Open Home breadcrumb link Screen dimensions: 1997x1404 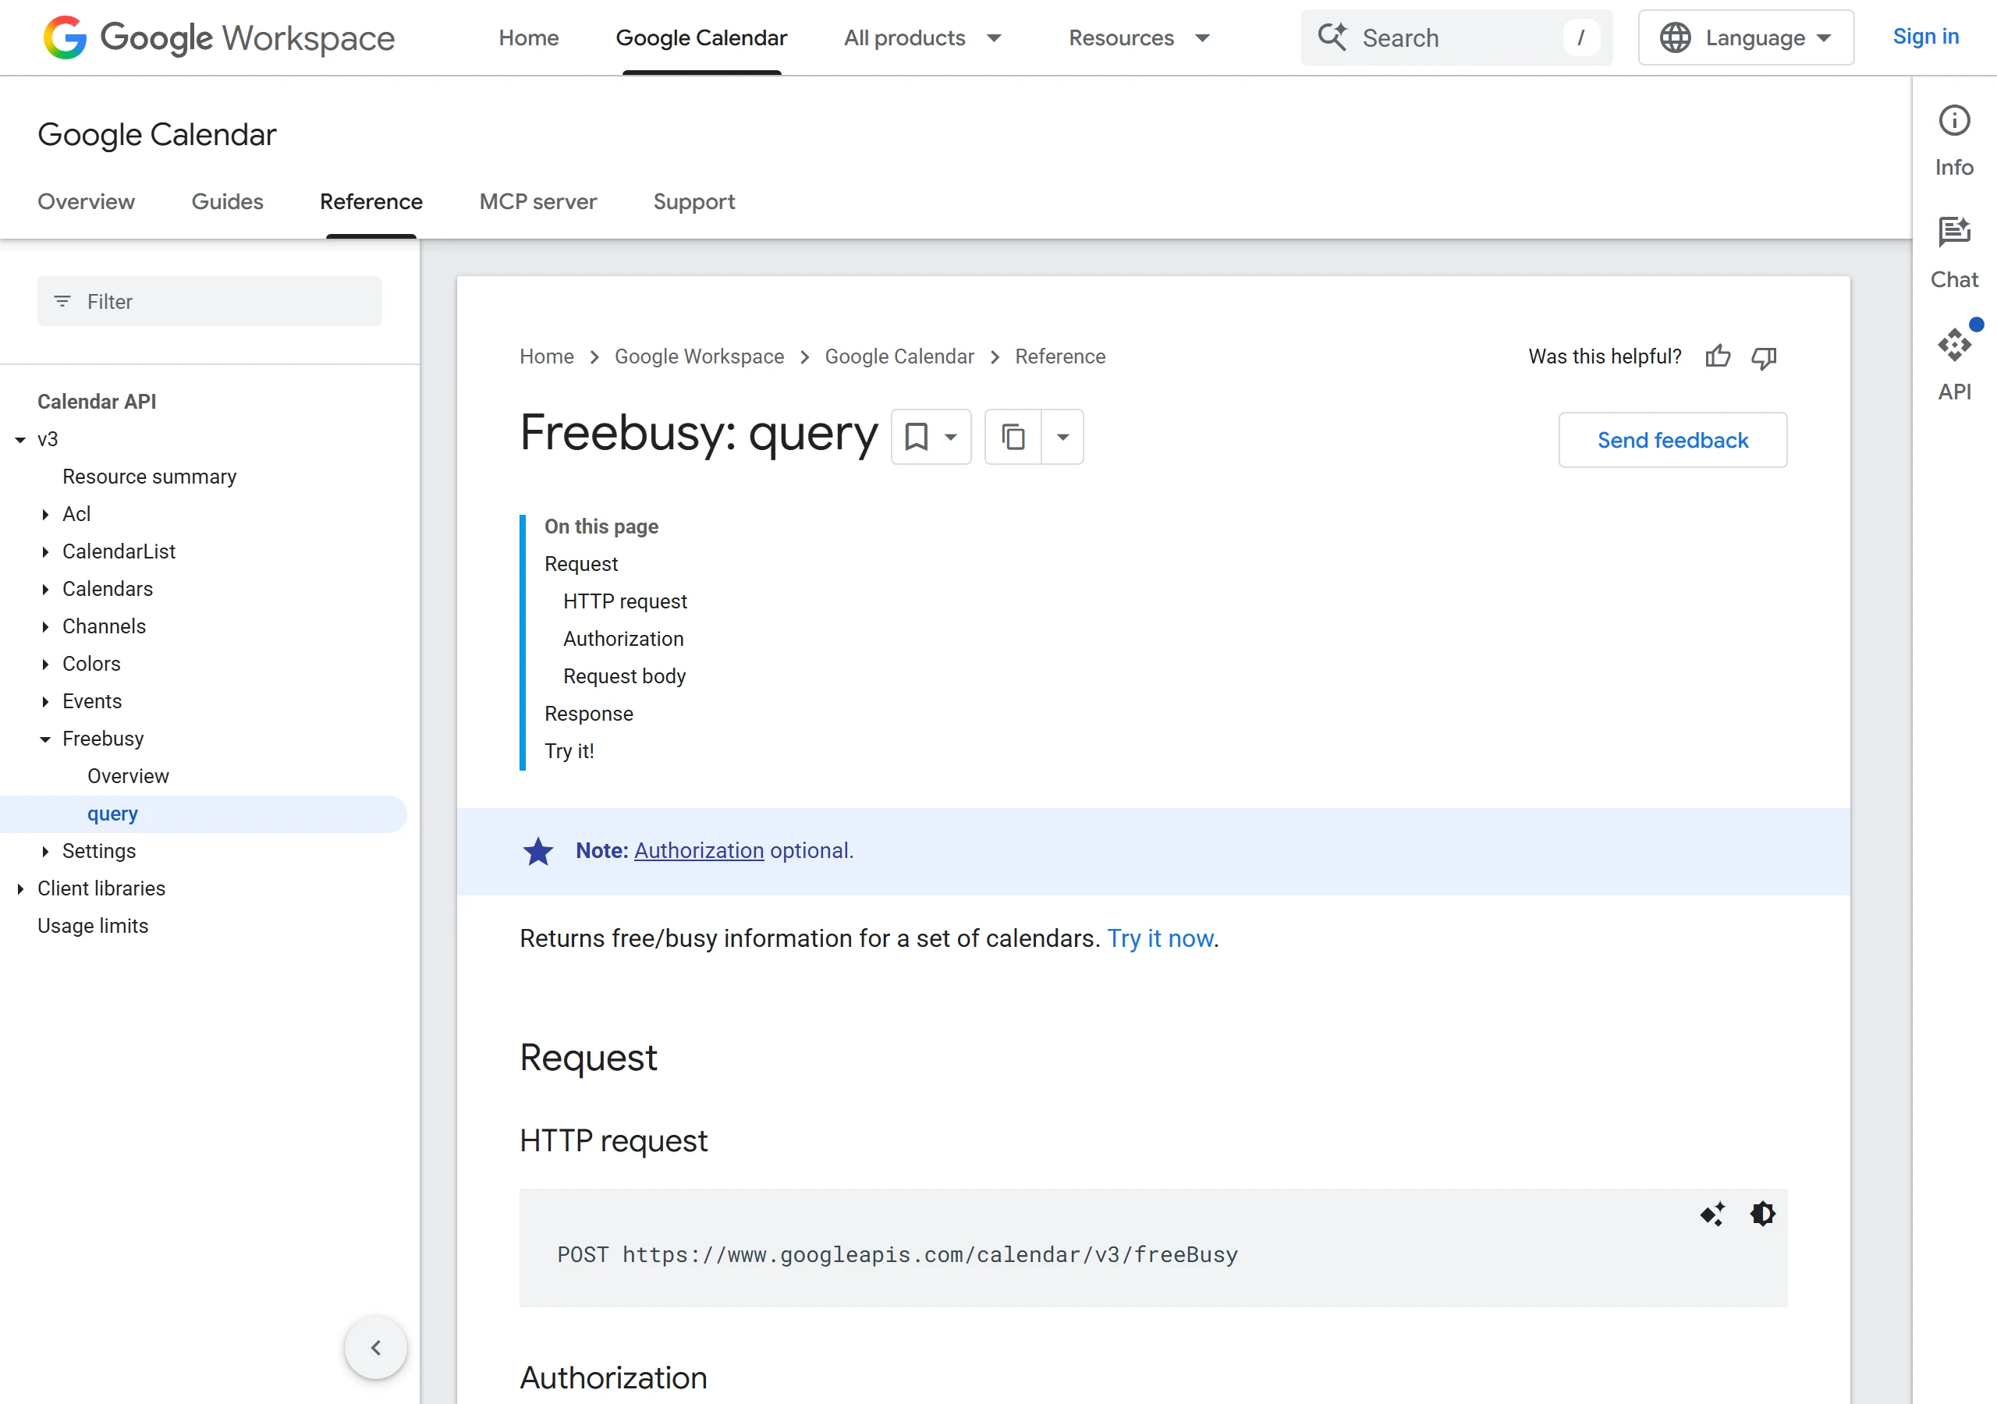pyautogui.click(x=546, y=356)
